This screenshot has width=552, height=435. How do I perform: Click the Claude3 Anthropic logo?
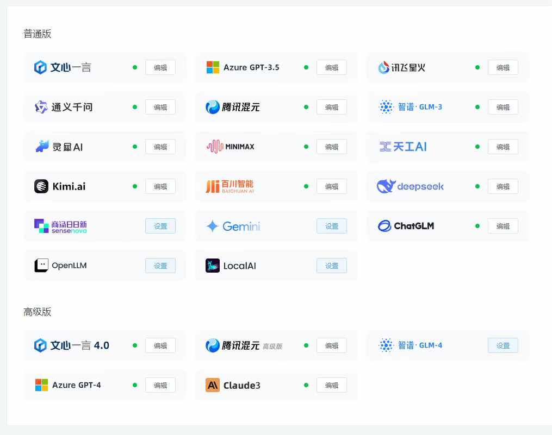coord(212,385)
